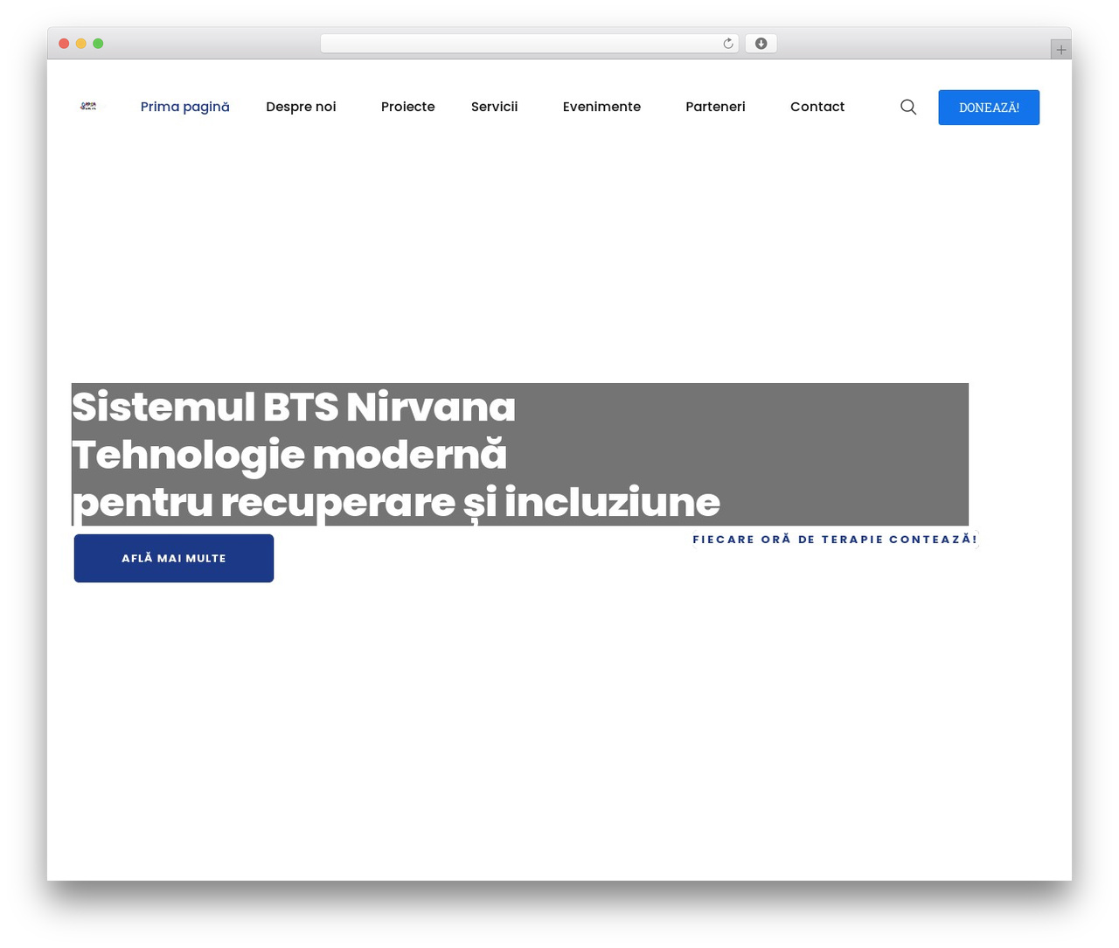Open the Servicii menu

tap(495, 107)
